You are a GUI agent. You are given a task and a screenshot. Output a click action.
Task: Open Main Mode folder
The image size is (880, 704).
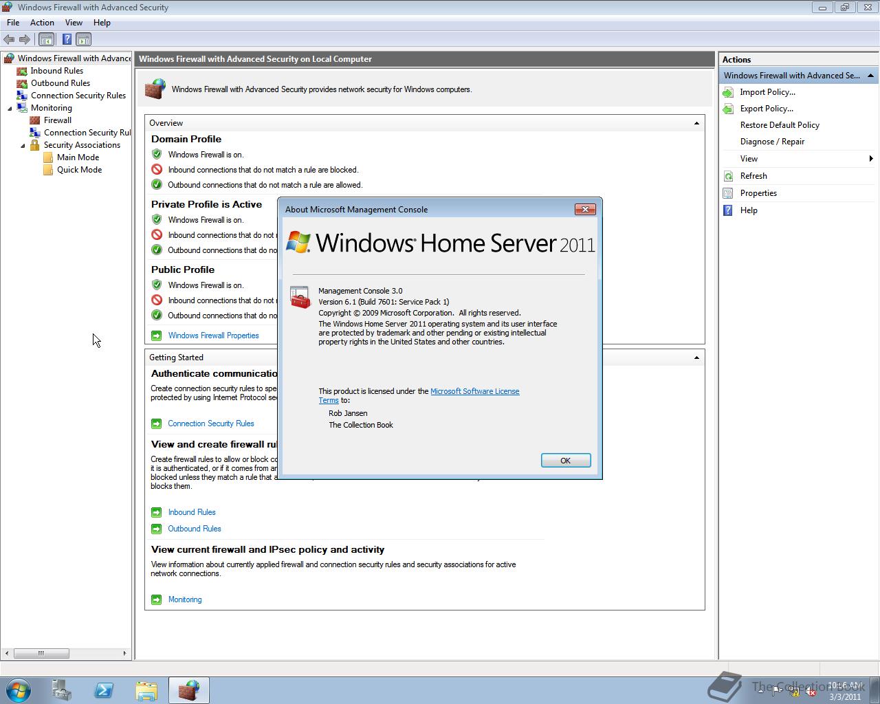(78, 157)
